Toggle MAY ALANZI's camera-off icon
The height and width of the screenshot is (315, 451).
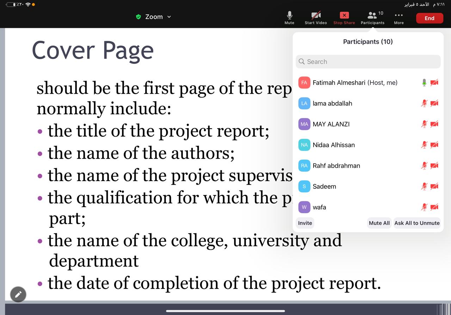point(434,124)
